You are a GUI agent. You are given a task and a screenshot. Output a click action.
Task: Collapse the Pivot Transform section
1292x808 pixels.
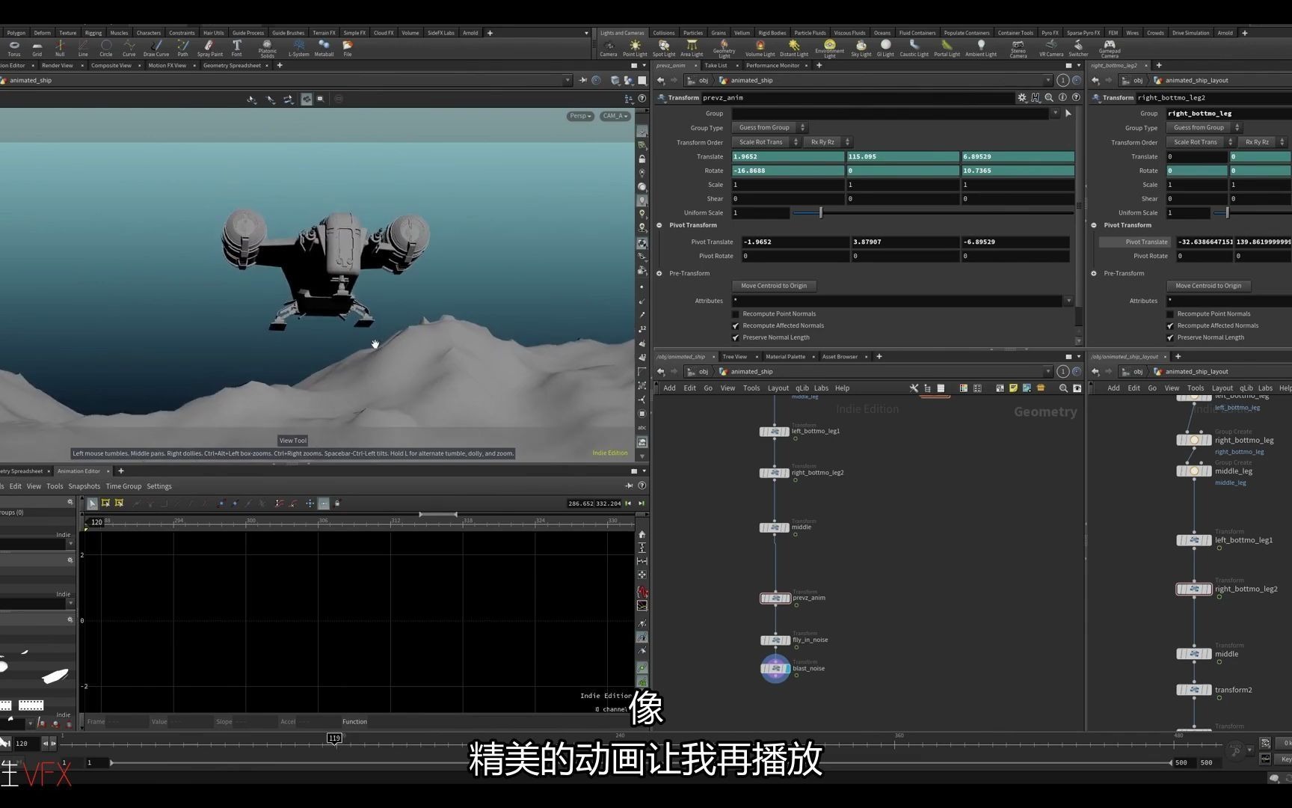click(x=659, y=225)
